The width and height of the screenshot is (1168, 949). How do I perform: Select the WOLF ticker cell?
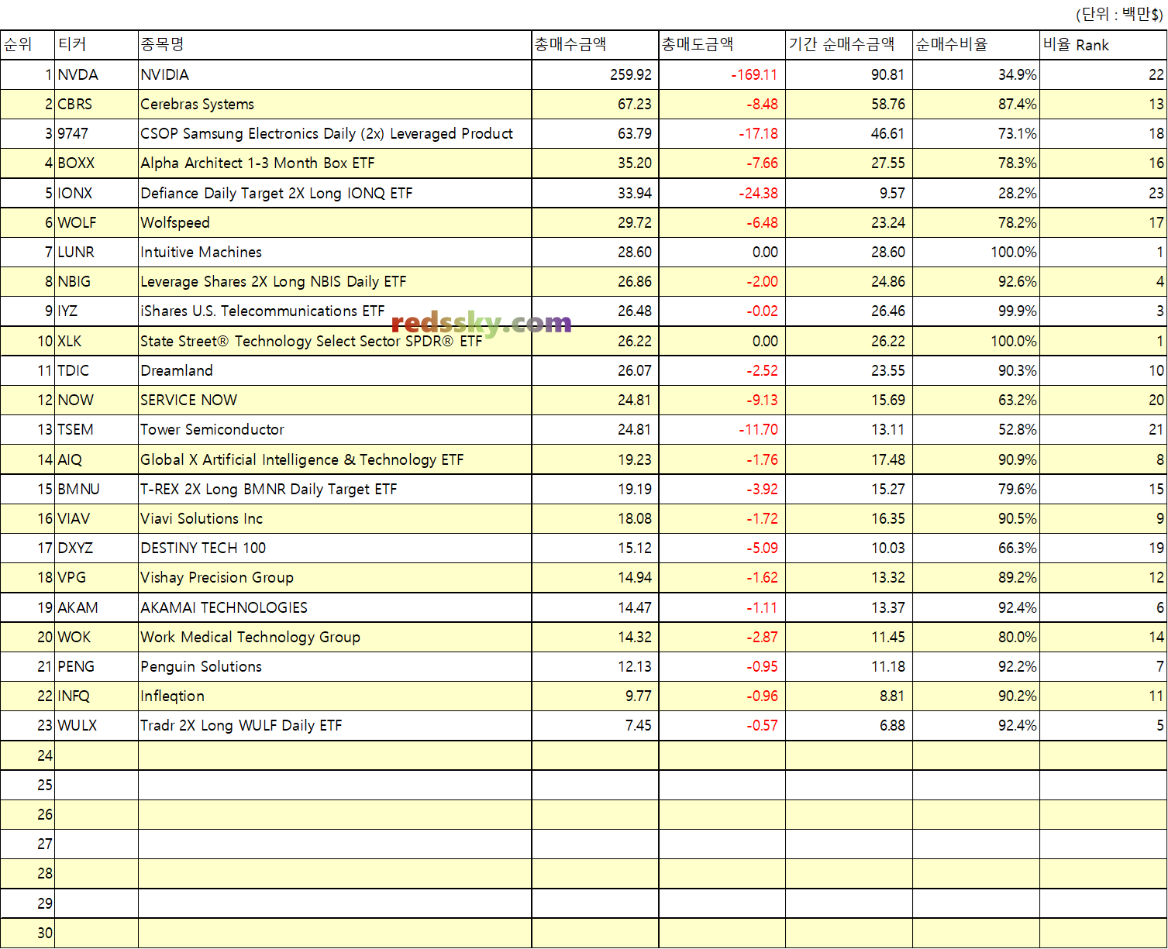pyautogui.click(x=96, y=222)
